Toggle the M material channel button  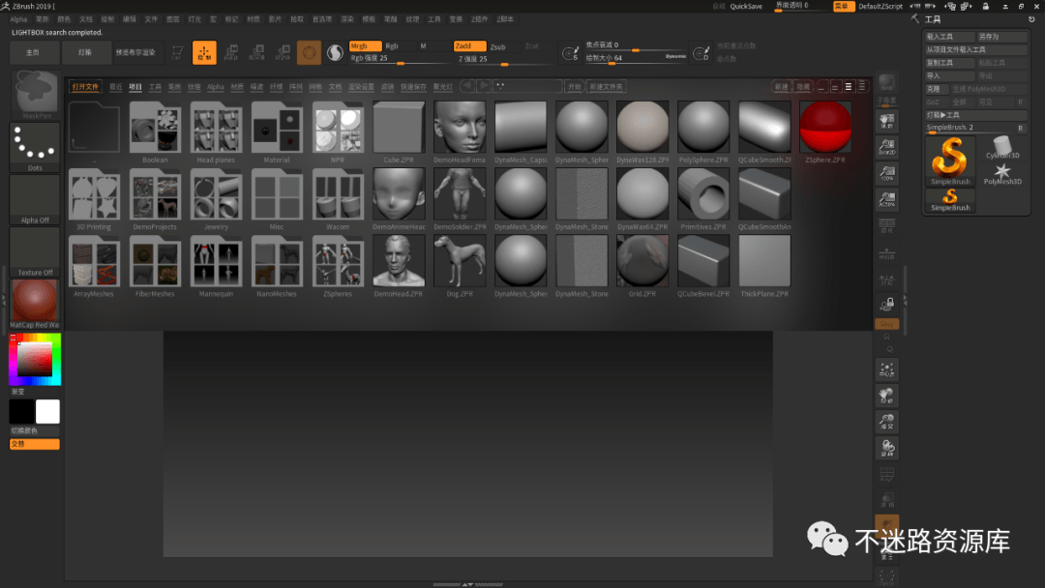coord(433,46)
